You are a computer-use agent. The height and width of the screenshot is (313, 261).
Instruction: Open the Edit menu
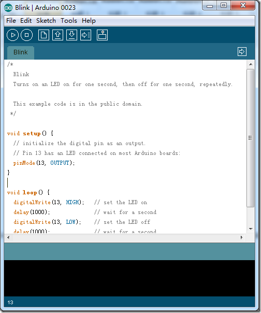(26, 21)
